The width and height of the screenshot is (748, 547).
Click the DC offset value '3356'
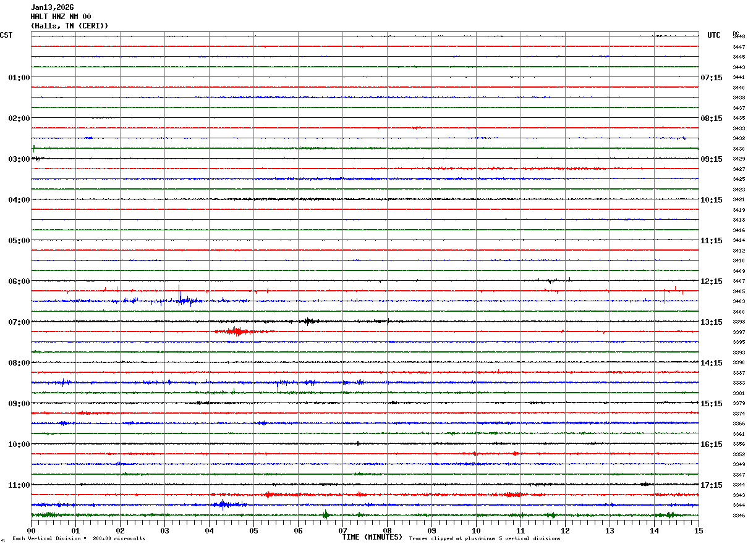click(739, 445)
